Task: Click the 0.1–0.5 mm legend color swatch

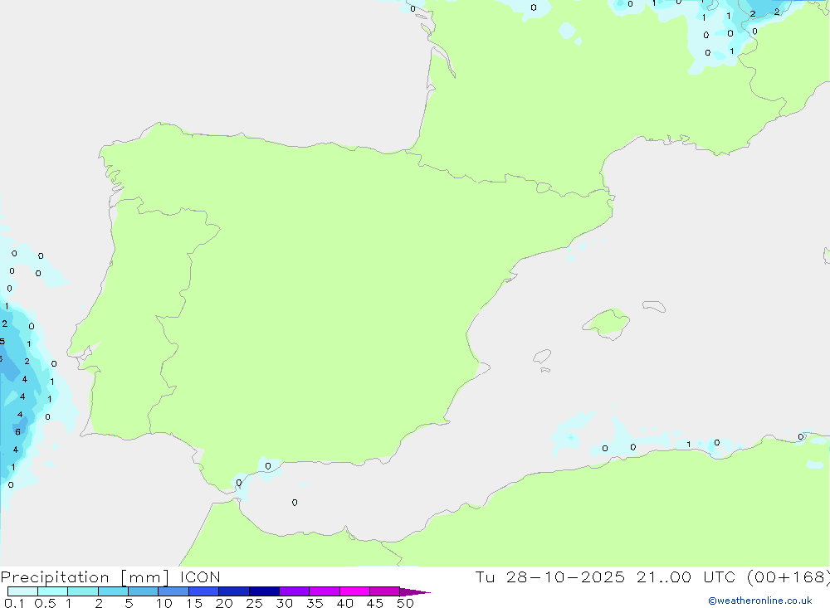Action: pyautogui.click(x=22, y=591)
